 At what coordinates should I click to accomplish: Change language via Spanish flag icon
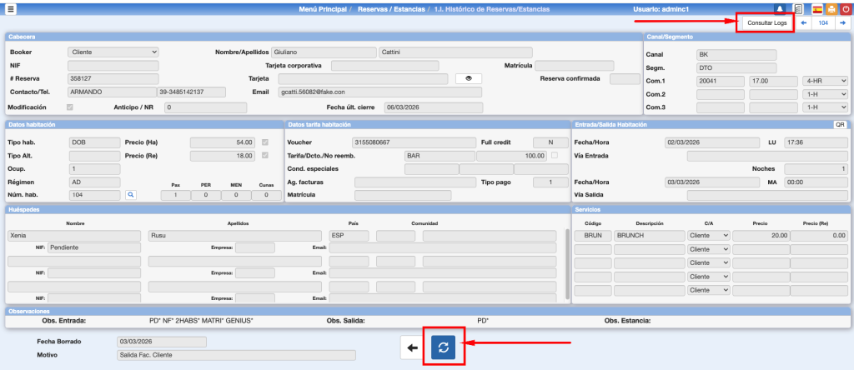(816, 9)
